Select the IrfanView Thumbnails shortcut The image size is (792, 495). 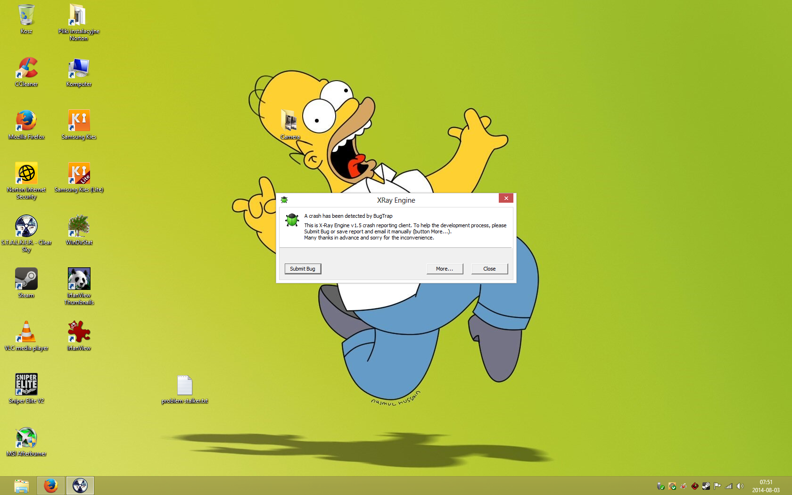click(x=79, y=286)
